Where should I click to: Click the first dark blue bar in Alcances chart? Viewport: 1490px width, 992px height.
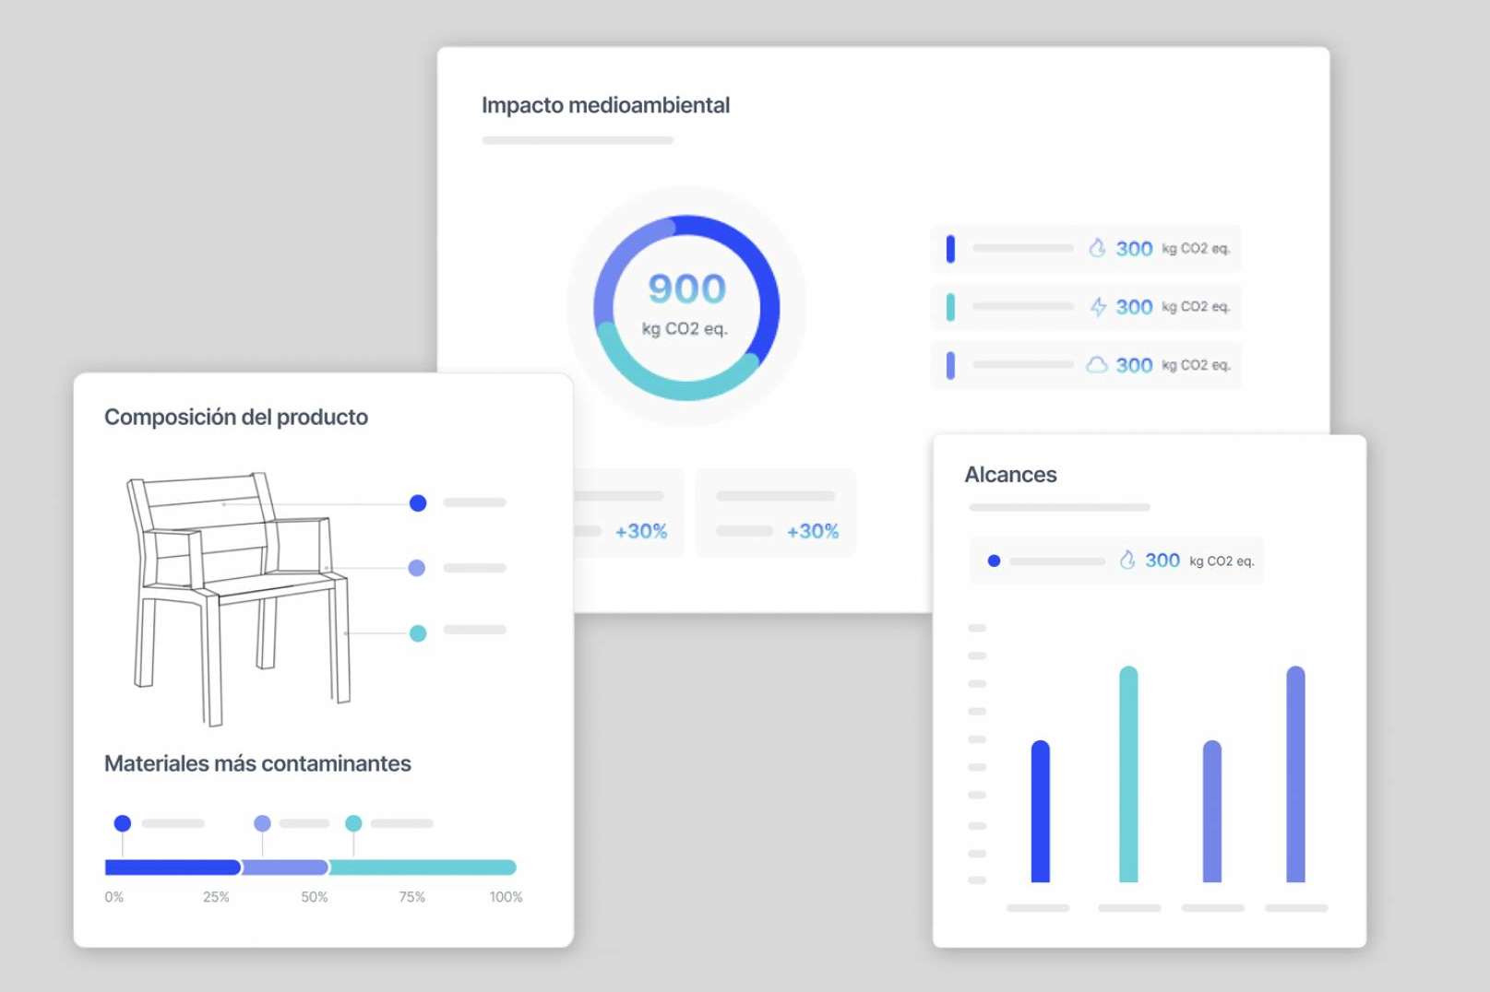(x=1040, y=811)
